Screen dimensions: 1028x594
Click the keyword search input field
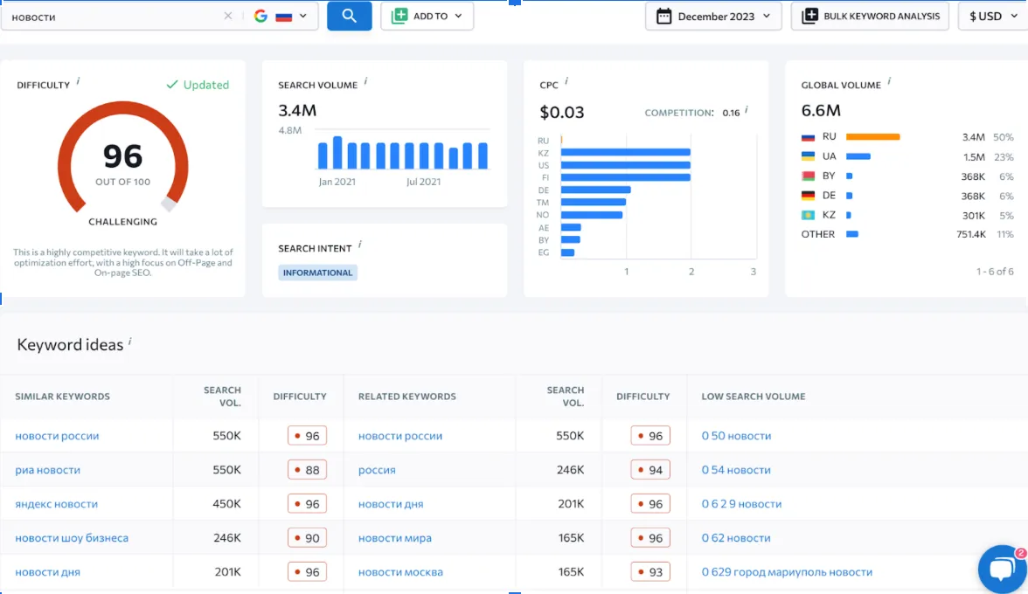coord(114,17)
